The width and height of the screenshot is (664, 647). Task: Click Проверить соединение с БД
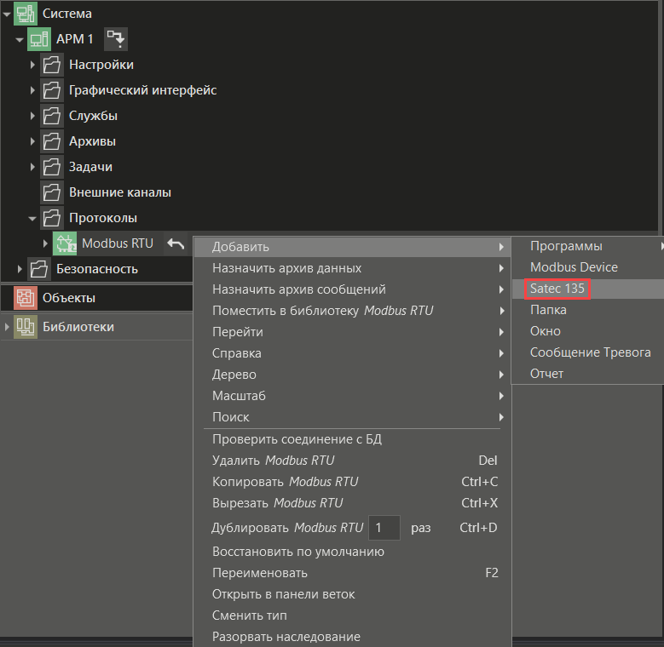click(x=297, y=439)
